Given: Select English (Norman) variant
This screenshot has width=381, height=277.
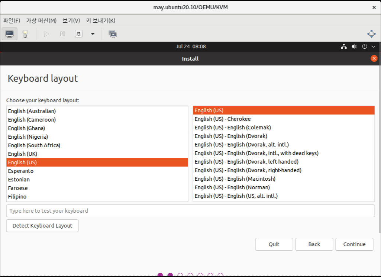Looking at the screenshot, I should (284, 187).
